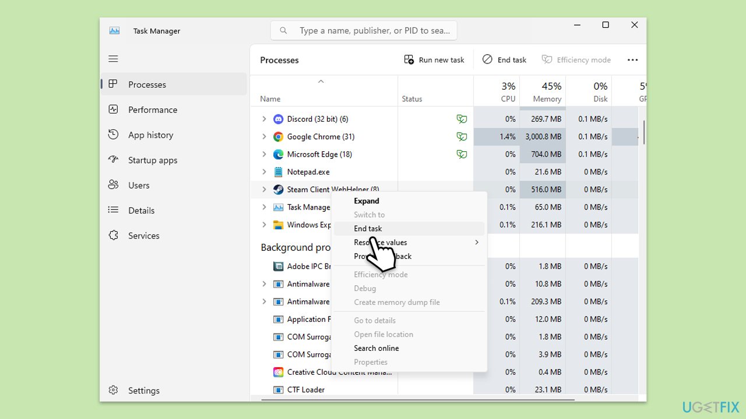Click the Google Chrome icon
The width and height of the screenshot is (746, 419).
(x=278, y=137)
